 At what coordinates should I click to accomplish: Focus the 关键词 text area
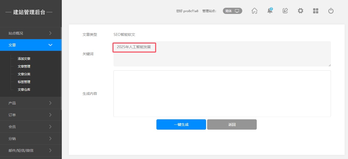click(222, 54)
